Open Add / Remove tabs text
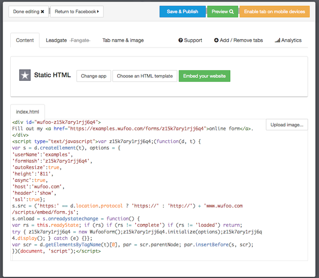 (x=241, y=40)
